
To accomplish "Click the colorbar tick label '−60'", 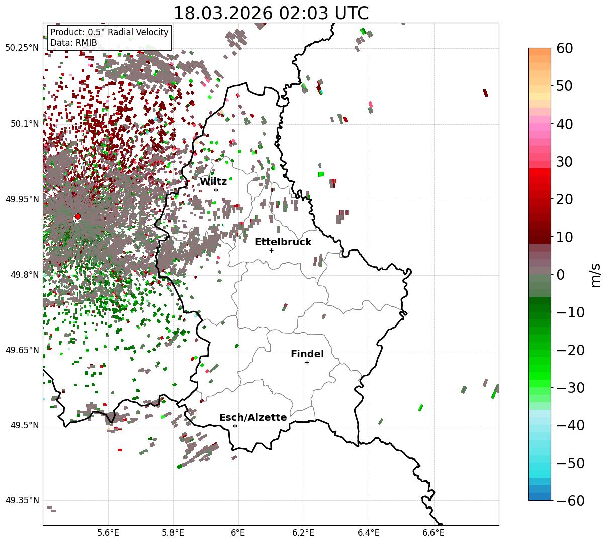I will [x=571, y=500].
